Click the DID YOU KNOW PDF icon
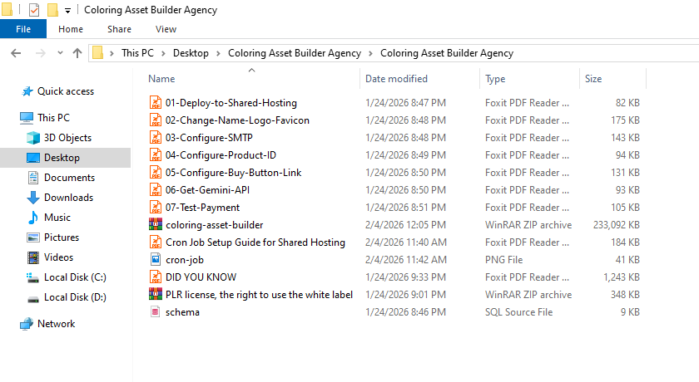699x382 pixels. 155,277
